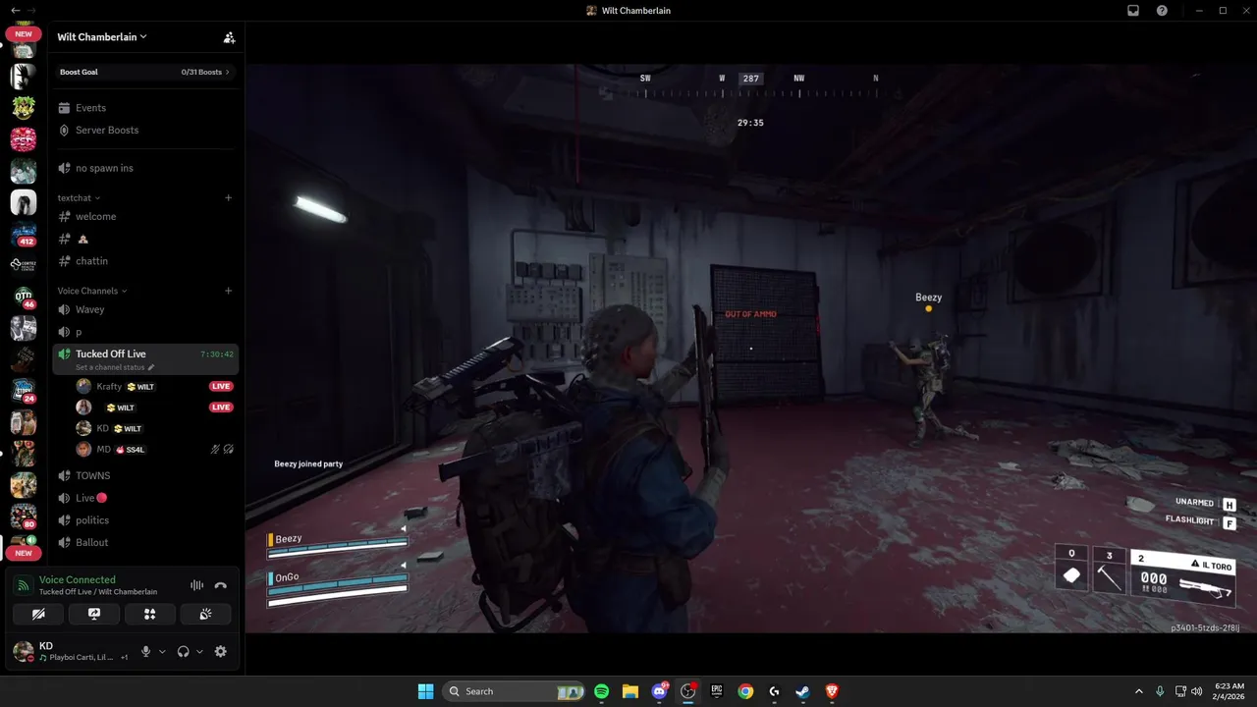This screenshot has height=707, width=1257.
Task: Join the TOWNS voice channel
Action: [x=144, y=475]
